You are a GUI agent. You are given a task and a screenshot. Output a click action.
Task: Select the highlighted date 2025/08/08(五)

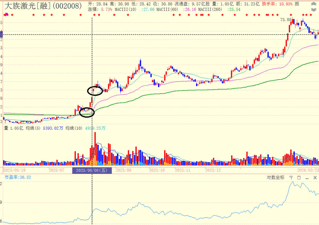(92, 170)
